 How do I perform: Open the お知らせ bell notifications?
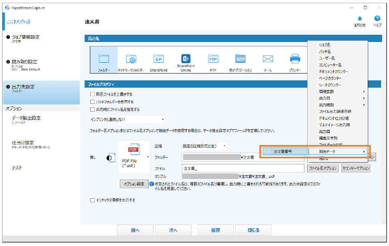360,21
